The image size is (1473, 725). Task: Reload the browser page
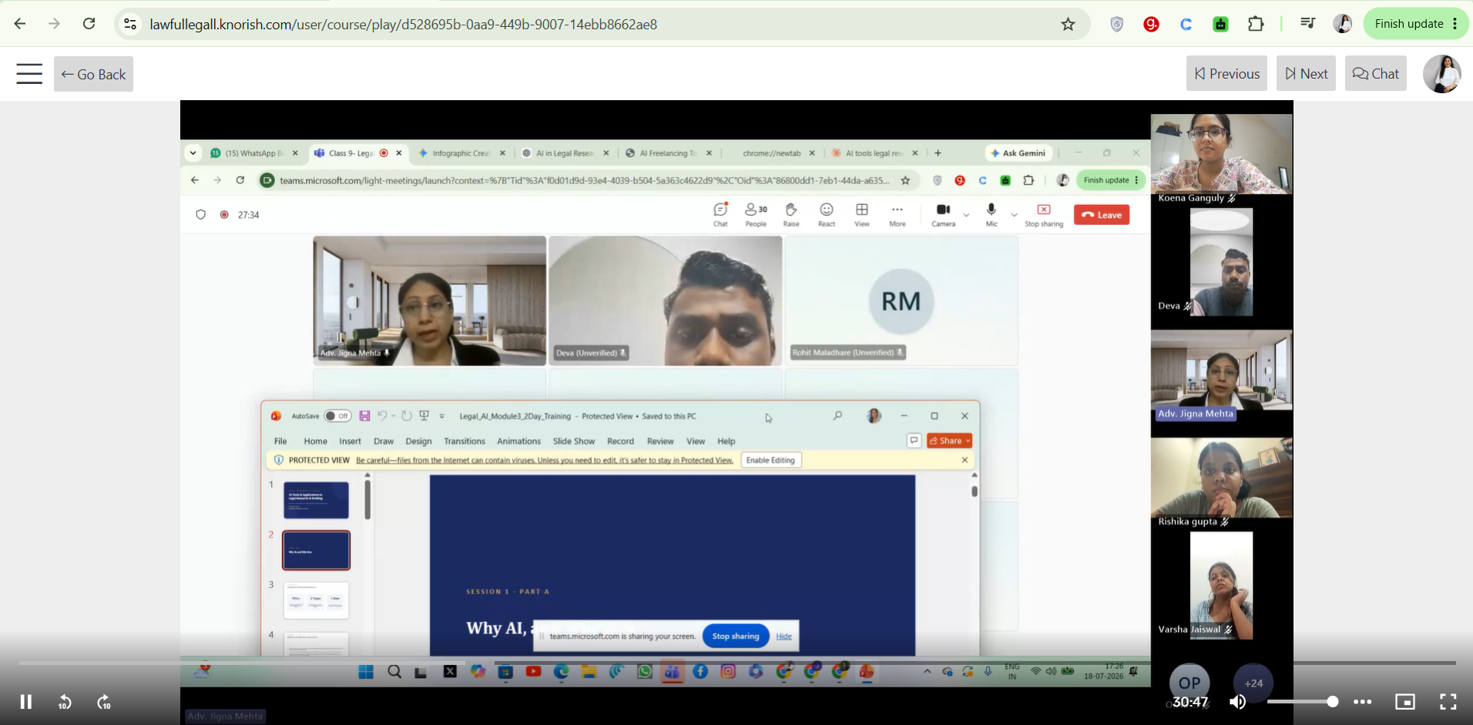pos(89,24)
